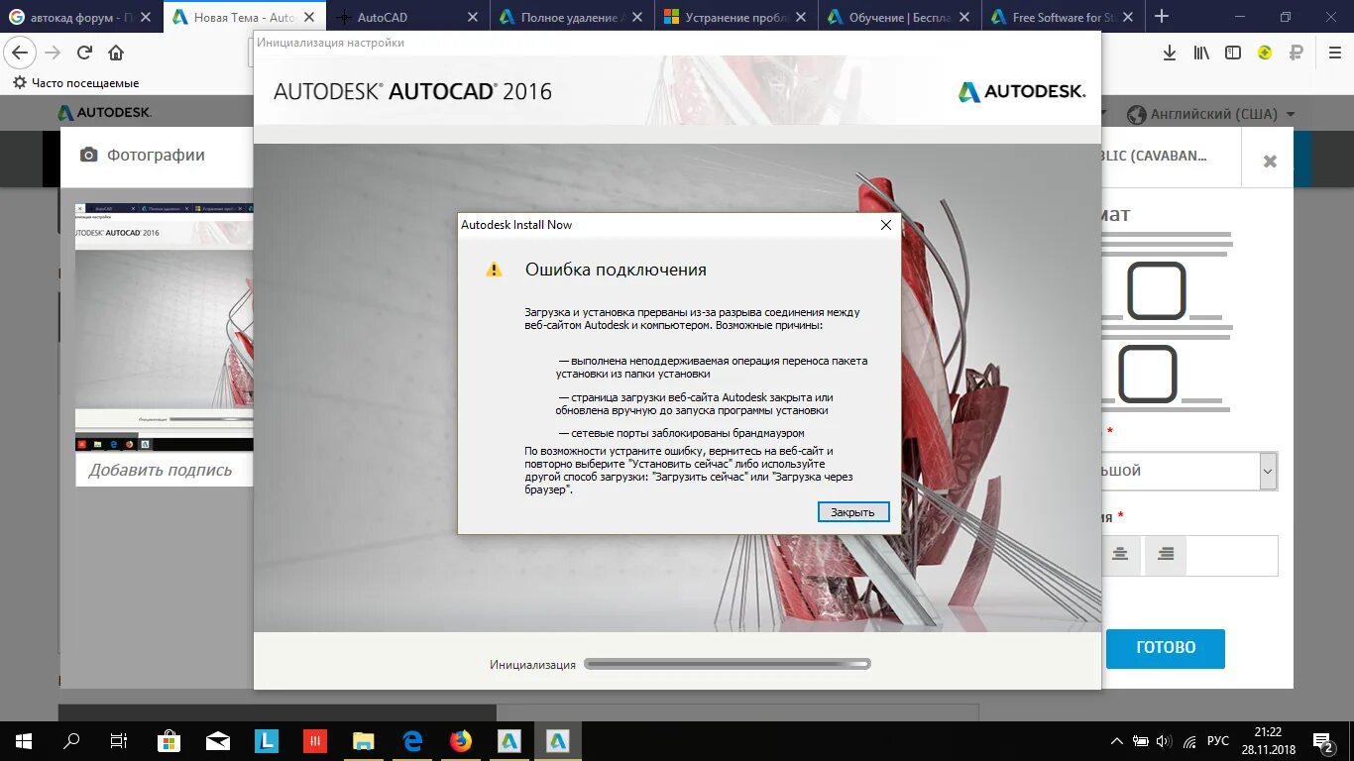Go back with the browser back arrow
Viewport: 1354px width, 761px height.
(20, 53)
